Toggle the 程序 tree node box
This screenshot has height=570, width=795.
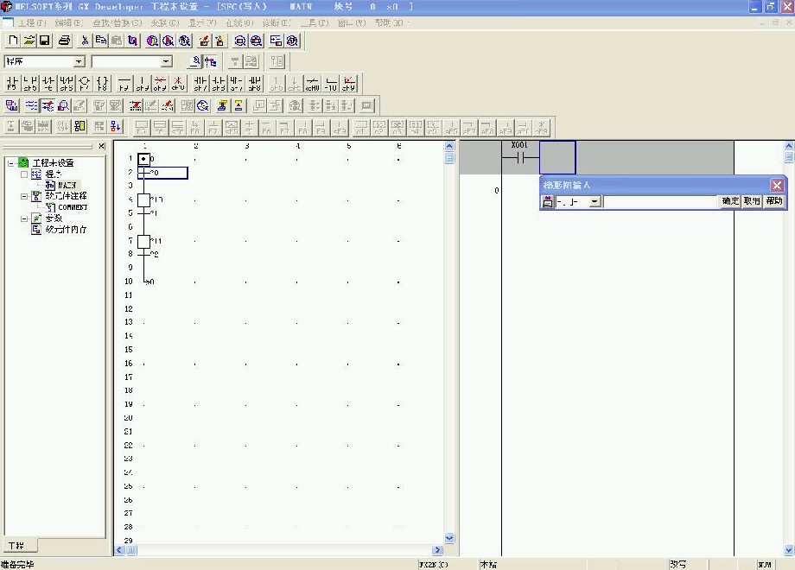click(x=24, y=174)
